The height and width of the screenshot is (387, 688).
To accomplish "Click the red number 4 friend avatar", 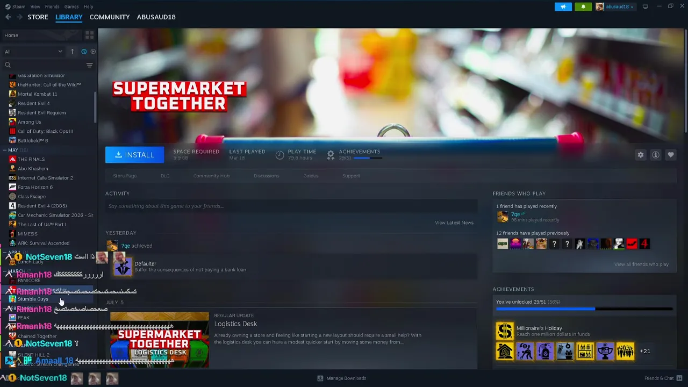I will pos(644,243).
